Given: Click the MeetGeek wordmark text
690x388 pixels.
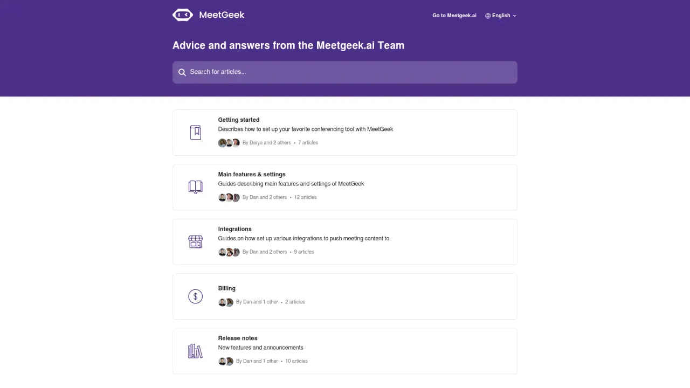Looking at the screenshot, I should pyautogui.click(x=222, y=15).
